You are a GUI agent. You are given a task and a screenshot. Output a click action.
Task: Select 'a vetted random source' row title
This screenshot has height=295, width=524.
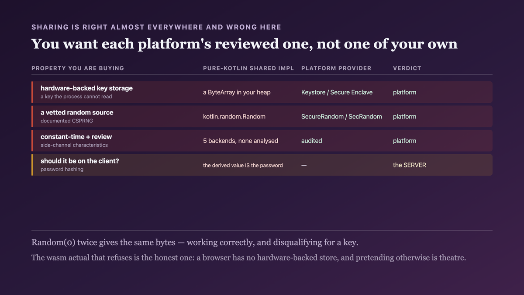(x=77, y=112)
